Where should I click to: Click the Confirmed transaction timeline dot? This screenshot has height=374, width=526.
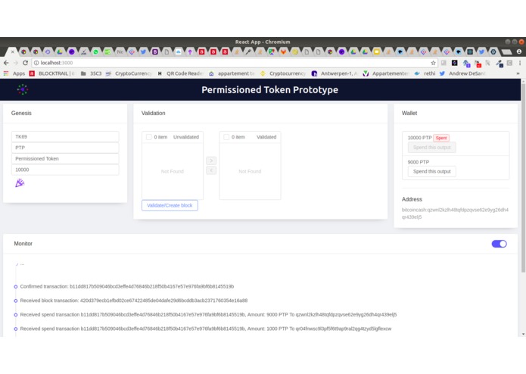pyautogui.click(x=16, y=287)
